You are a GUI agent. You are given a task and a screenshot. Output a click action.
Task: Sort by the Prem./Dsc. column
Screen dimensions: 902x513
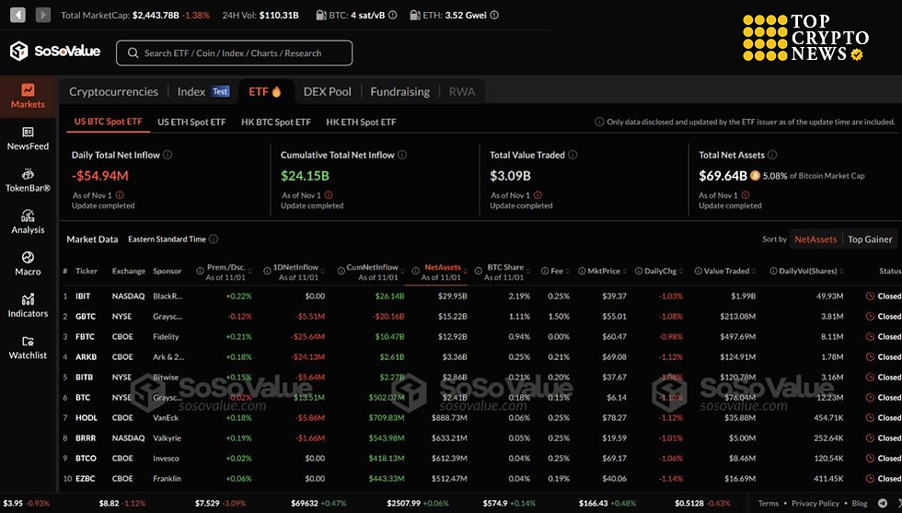click(x=226, y=267)
